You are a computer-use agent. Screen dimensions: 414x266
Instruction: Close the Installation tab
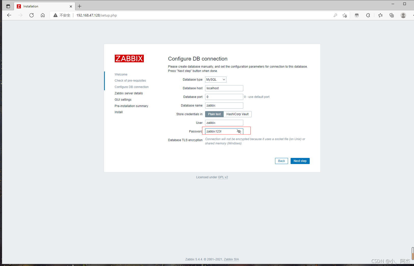click(x=71, y=6)
